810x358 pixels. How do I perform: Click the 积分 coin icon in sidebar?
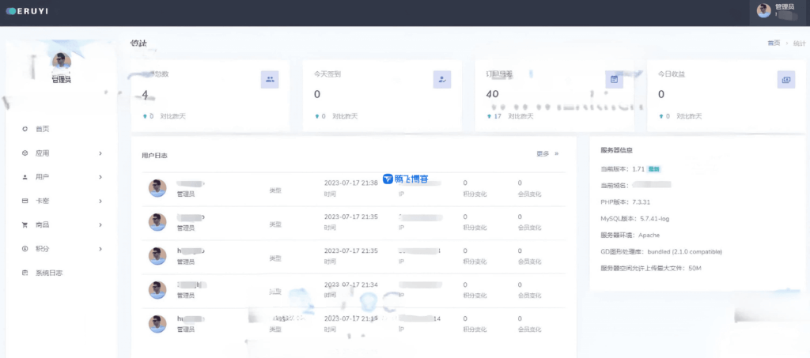point(25,249)
